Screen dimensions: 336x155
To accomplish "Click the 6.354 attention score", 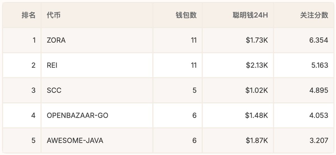I will click(x=318, y=40).
